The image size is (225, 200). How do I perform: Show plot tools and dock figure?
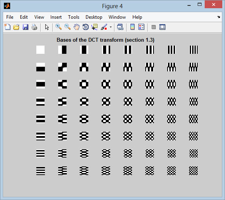[x=162, y=27]
